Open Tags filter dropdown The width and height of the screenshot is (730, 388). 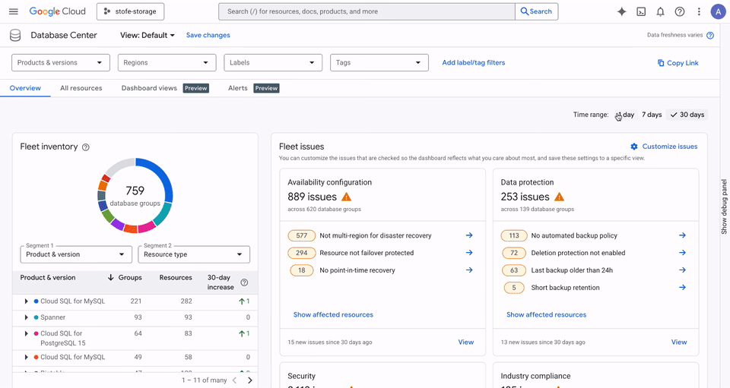click(379, 63)
